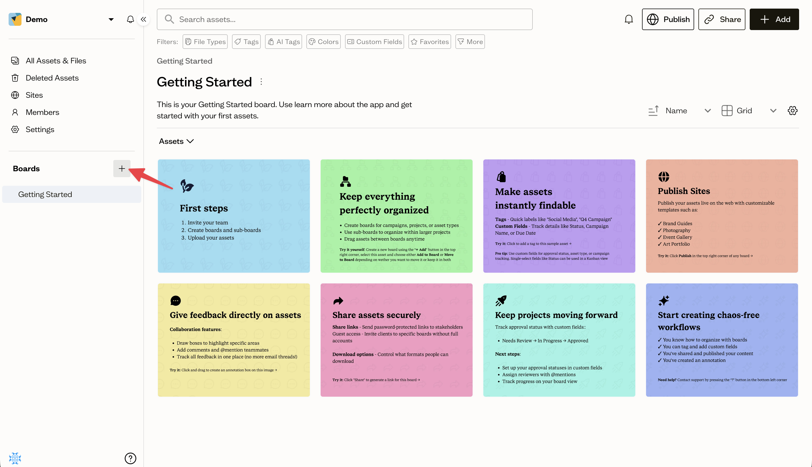Click the Members person icon
812x467 pixels.
(x=15, y=112)
